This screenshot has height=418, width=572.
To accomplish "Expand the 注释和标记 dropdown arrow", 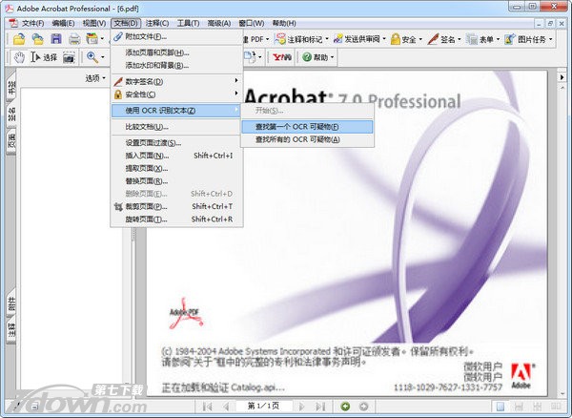I will (x=327, y=39).
